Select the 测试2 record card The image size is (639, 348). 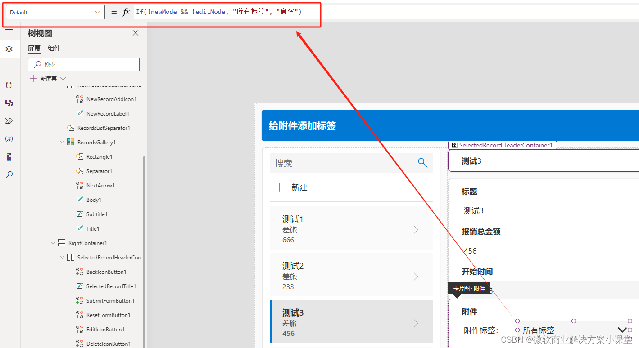(x=351, y=276)
